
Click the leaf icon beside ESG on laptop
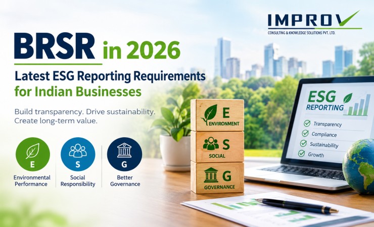pos(348,98)
